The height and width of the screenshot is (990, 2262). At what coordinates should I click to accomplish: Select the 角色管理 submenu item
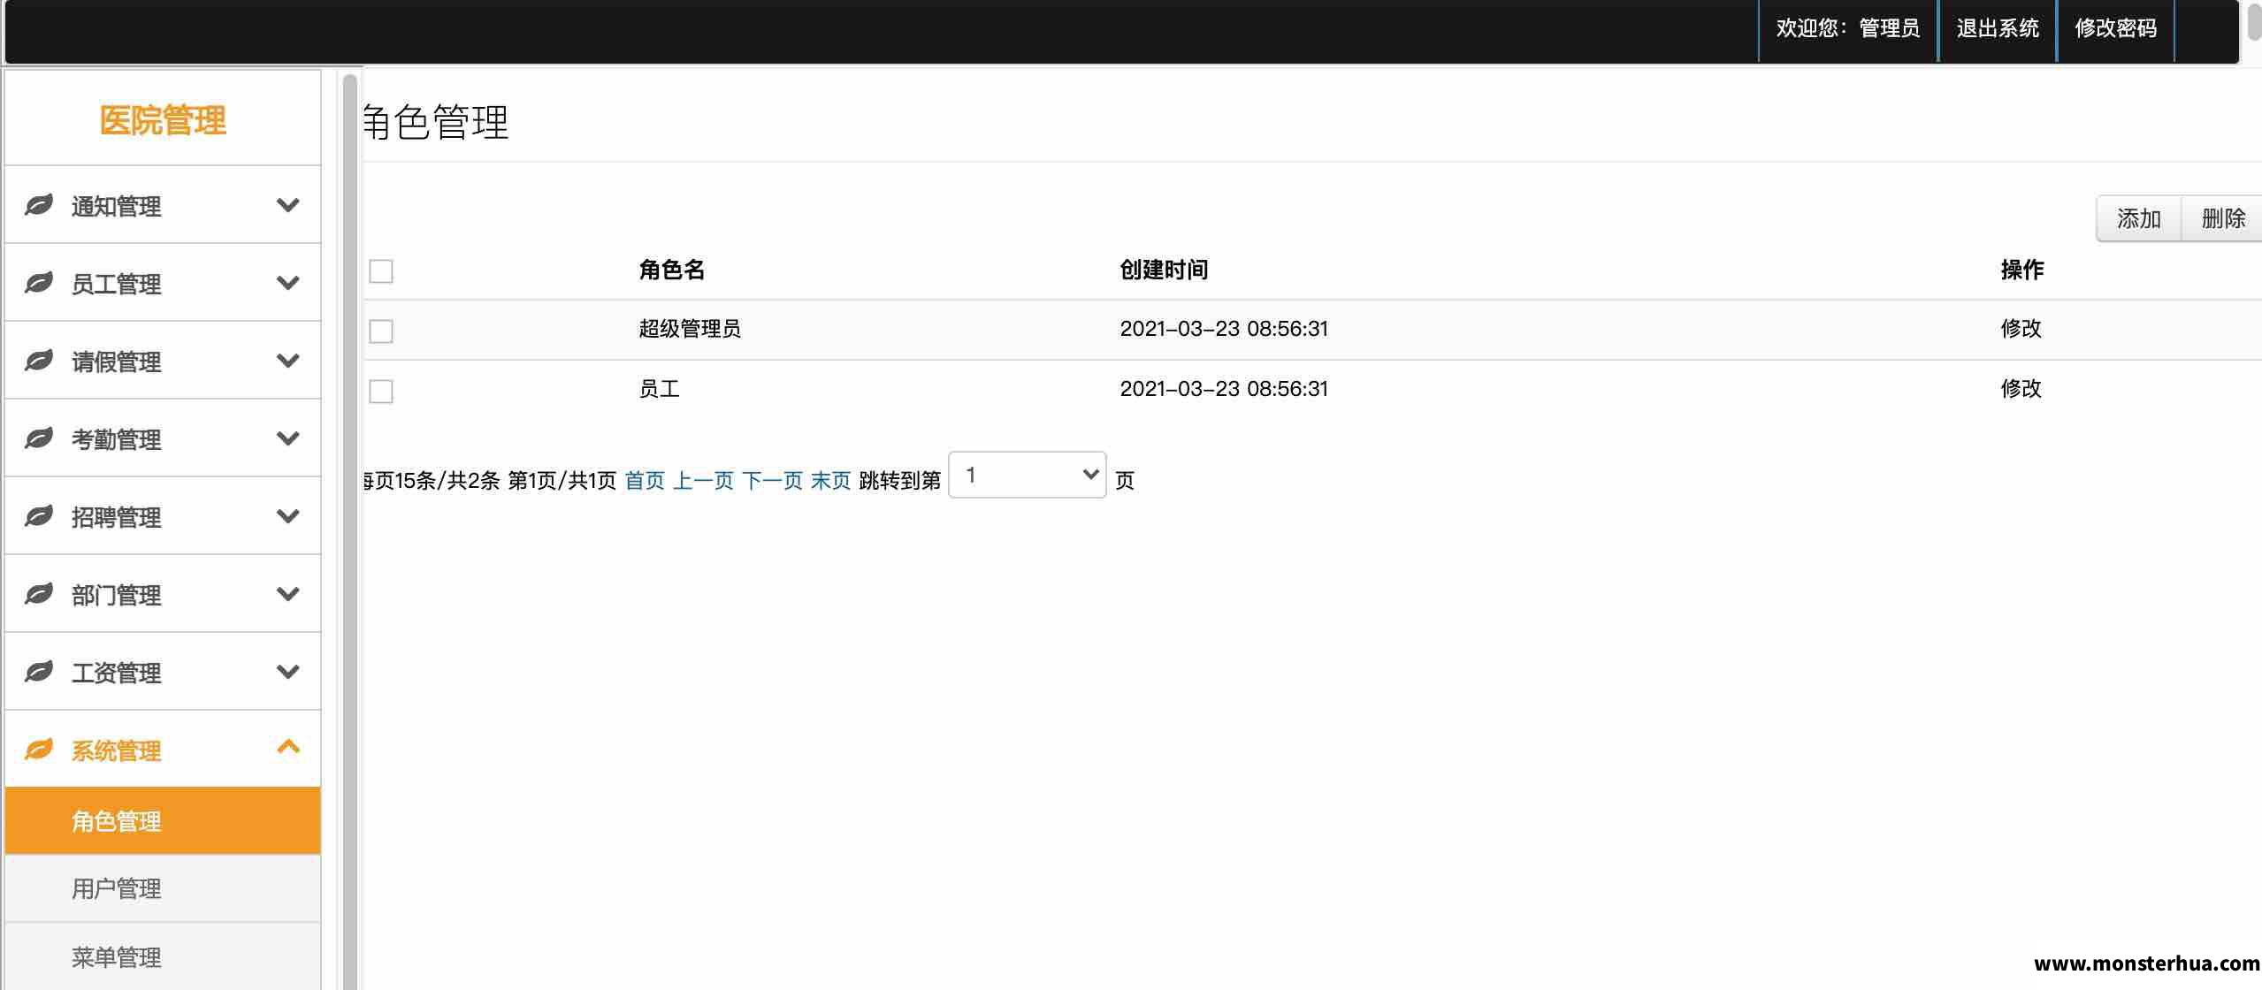pyautogui.click(x=163, y=821)
